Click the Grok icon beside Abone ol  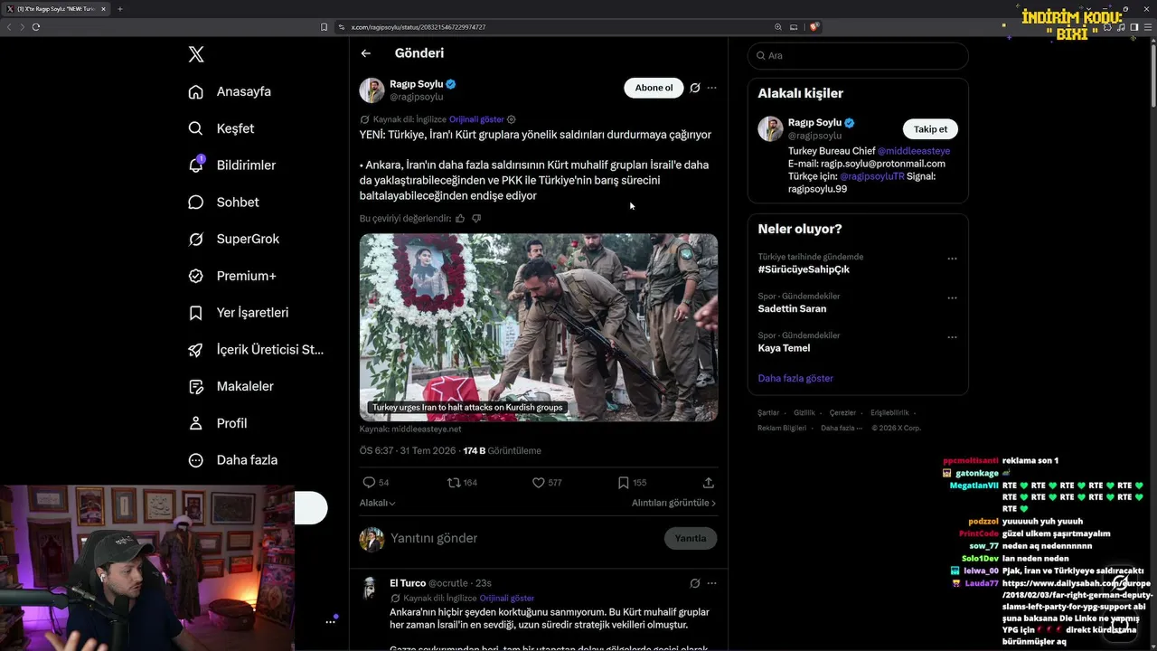tap(694, 88)
